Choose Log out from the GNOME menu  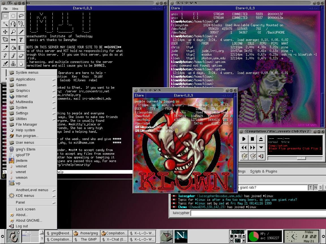[x=32, y=226]
